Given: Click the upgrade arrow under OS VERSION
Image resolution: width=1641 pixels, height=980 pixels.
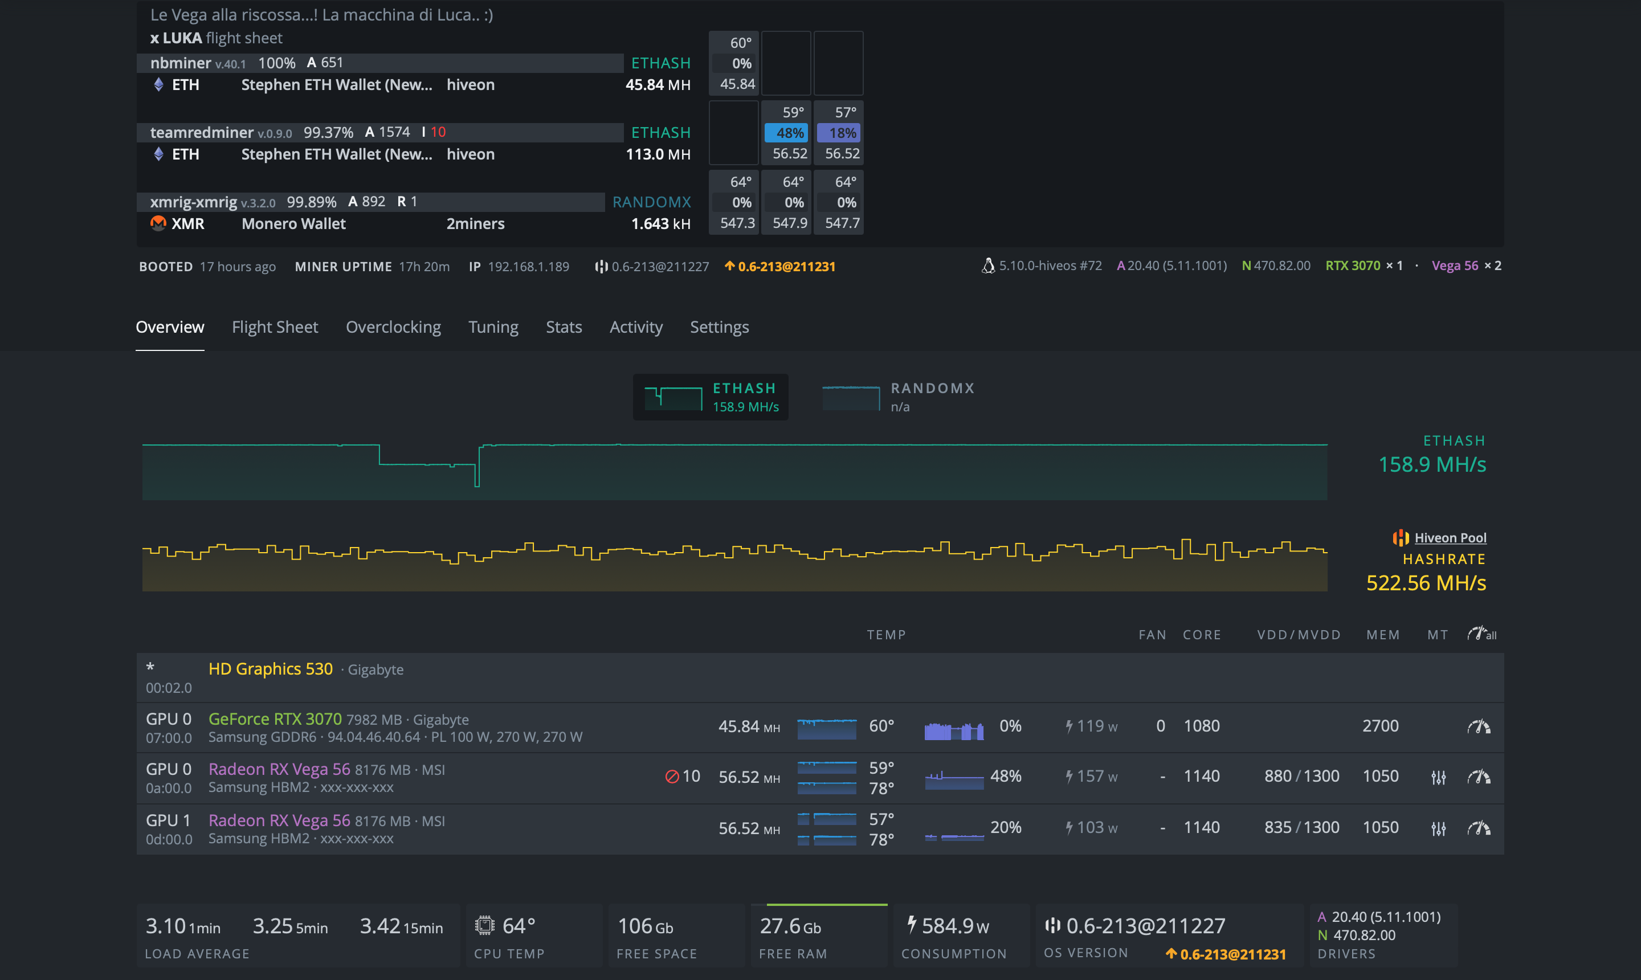Looking at the screenshot, I should tap(1171, 954).
